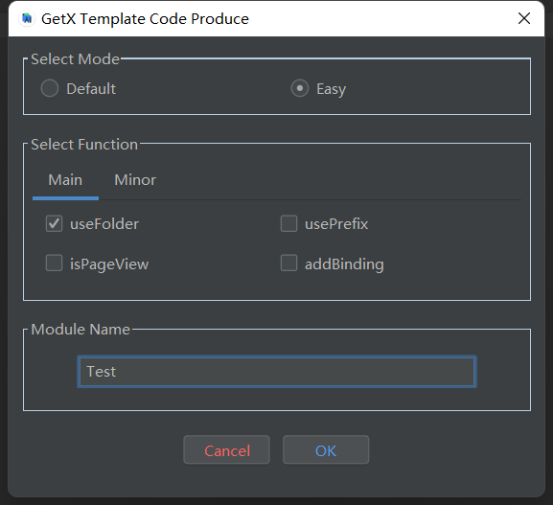The width and height of the screenshot is (553, 505).
Task: Choose the Easy mode radio button
Action: tap(300, 88)
